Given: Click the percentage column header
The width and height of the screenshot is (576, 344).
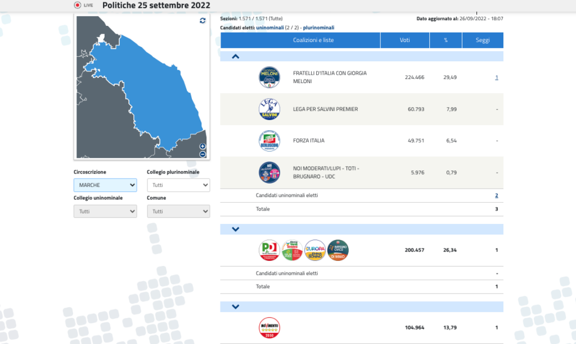Looking at the screenshot, I should 445,40.
